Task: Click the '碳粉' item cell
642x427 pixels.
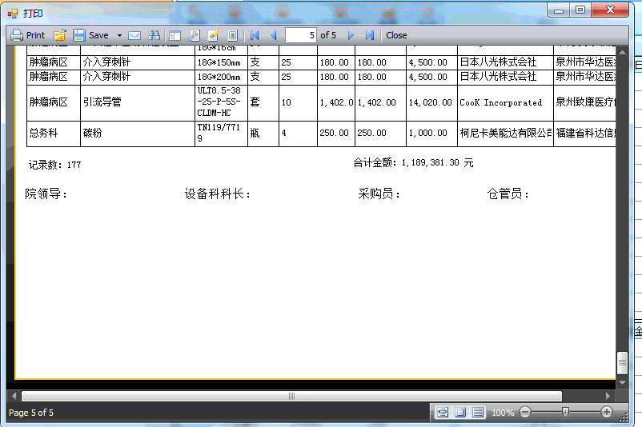Action: tap(138, 134)
